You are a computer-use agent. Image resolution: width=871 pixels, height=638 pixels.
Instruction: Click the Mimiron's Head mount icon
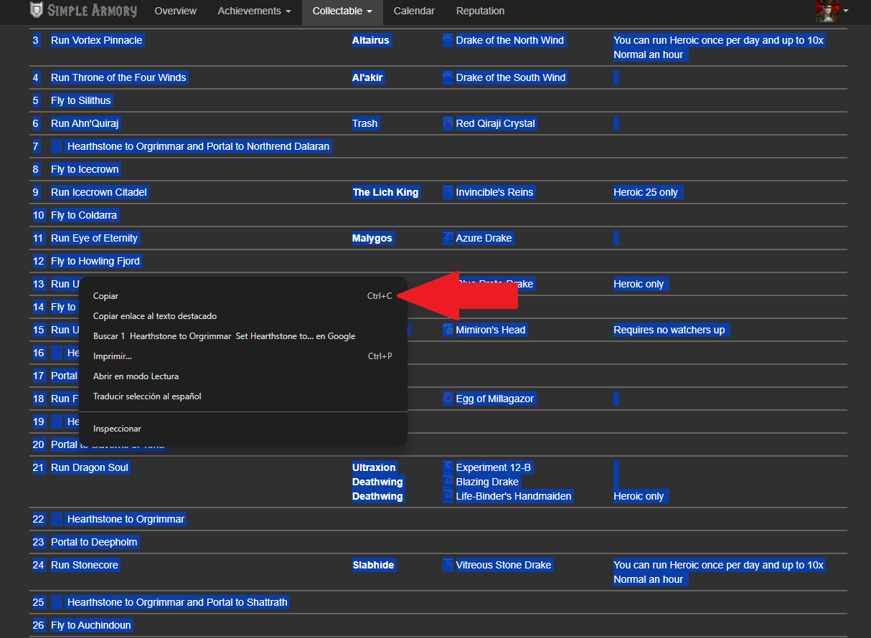click(x=448, y=330)
